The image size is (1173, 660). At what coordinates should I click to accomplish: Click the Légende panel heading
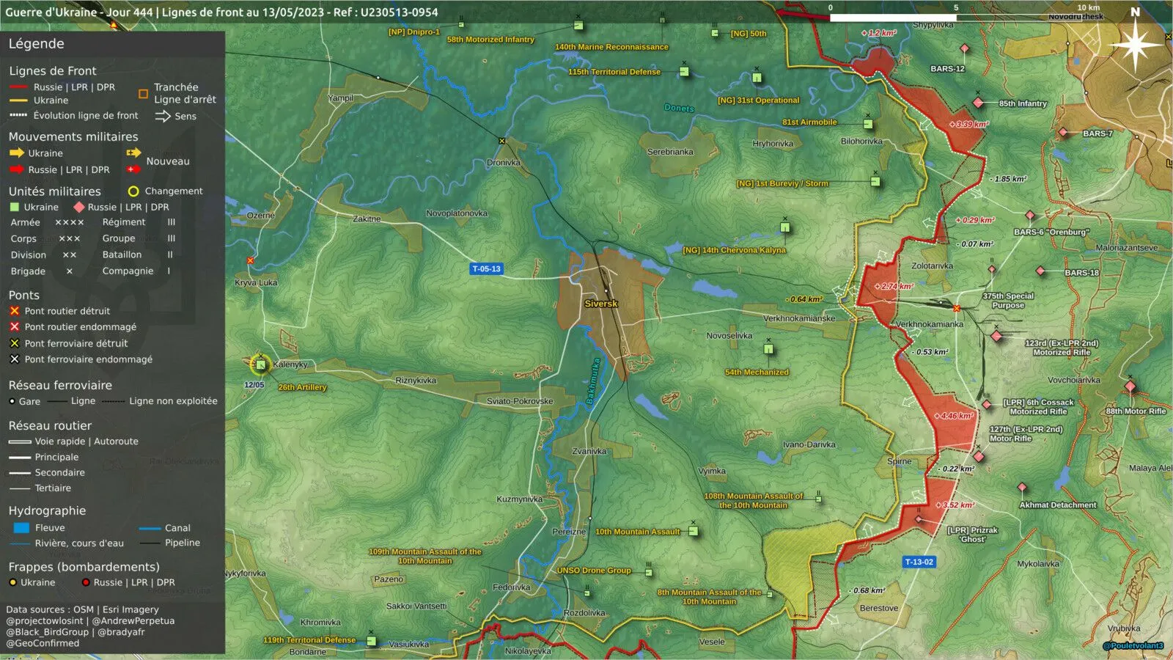pyautogui.click(x=37, y=44)
